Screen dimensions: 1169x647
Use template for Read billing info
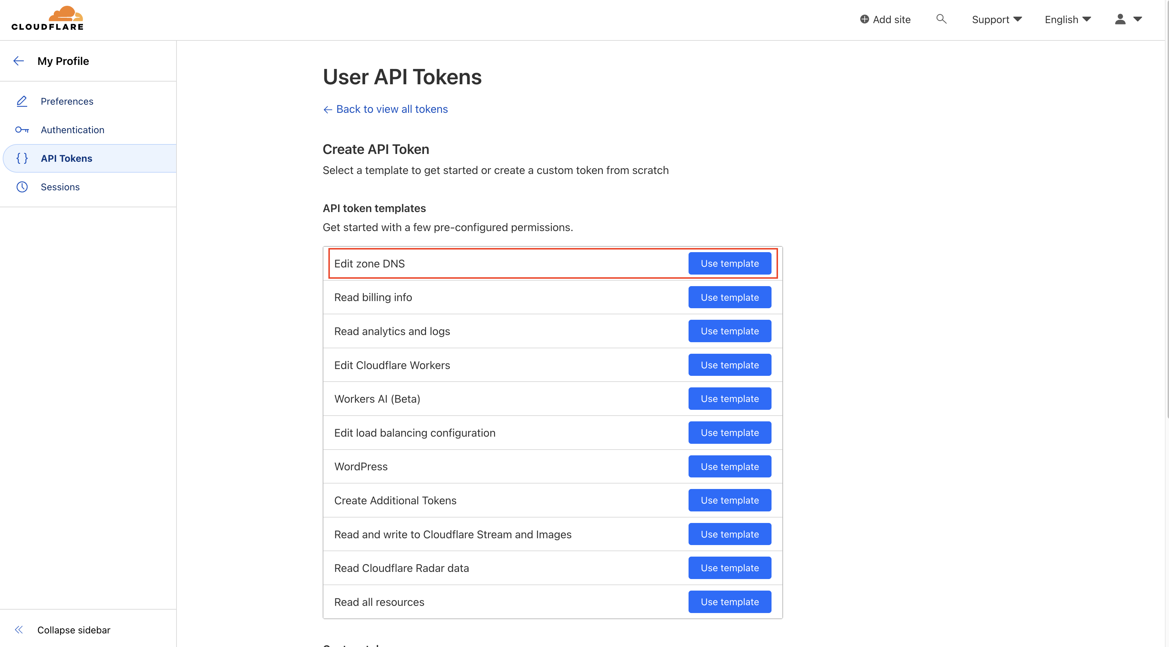729,297
